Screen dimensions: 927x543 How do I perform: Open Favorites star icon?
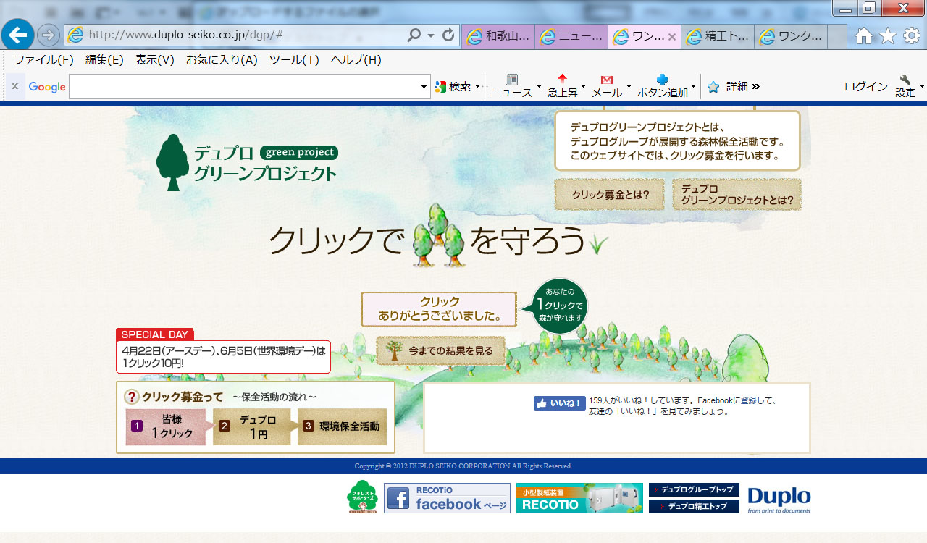(888, 35)
